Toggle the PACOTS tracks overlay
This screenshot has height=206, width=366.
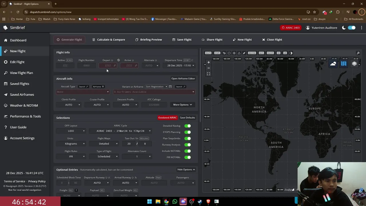coord(270,53)
